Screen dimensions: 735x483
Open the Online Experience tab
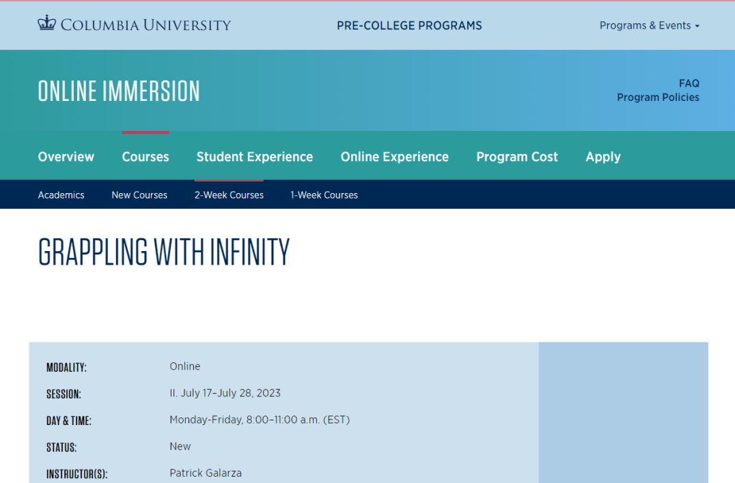coord(395,157)
